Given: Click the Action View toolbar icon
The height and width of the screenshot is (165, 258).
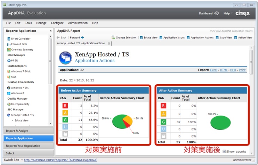Looking at the screenshot, I should coord(236,38).
